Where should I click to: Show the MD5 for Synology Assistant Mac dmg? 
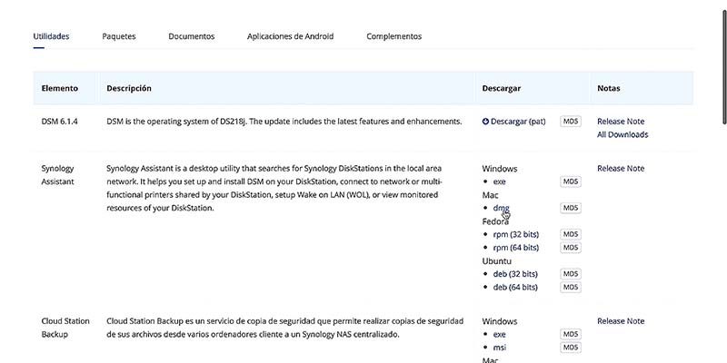(x=571, y=208)
